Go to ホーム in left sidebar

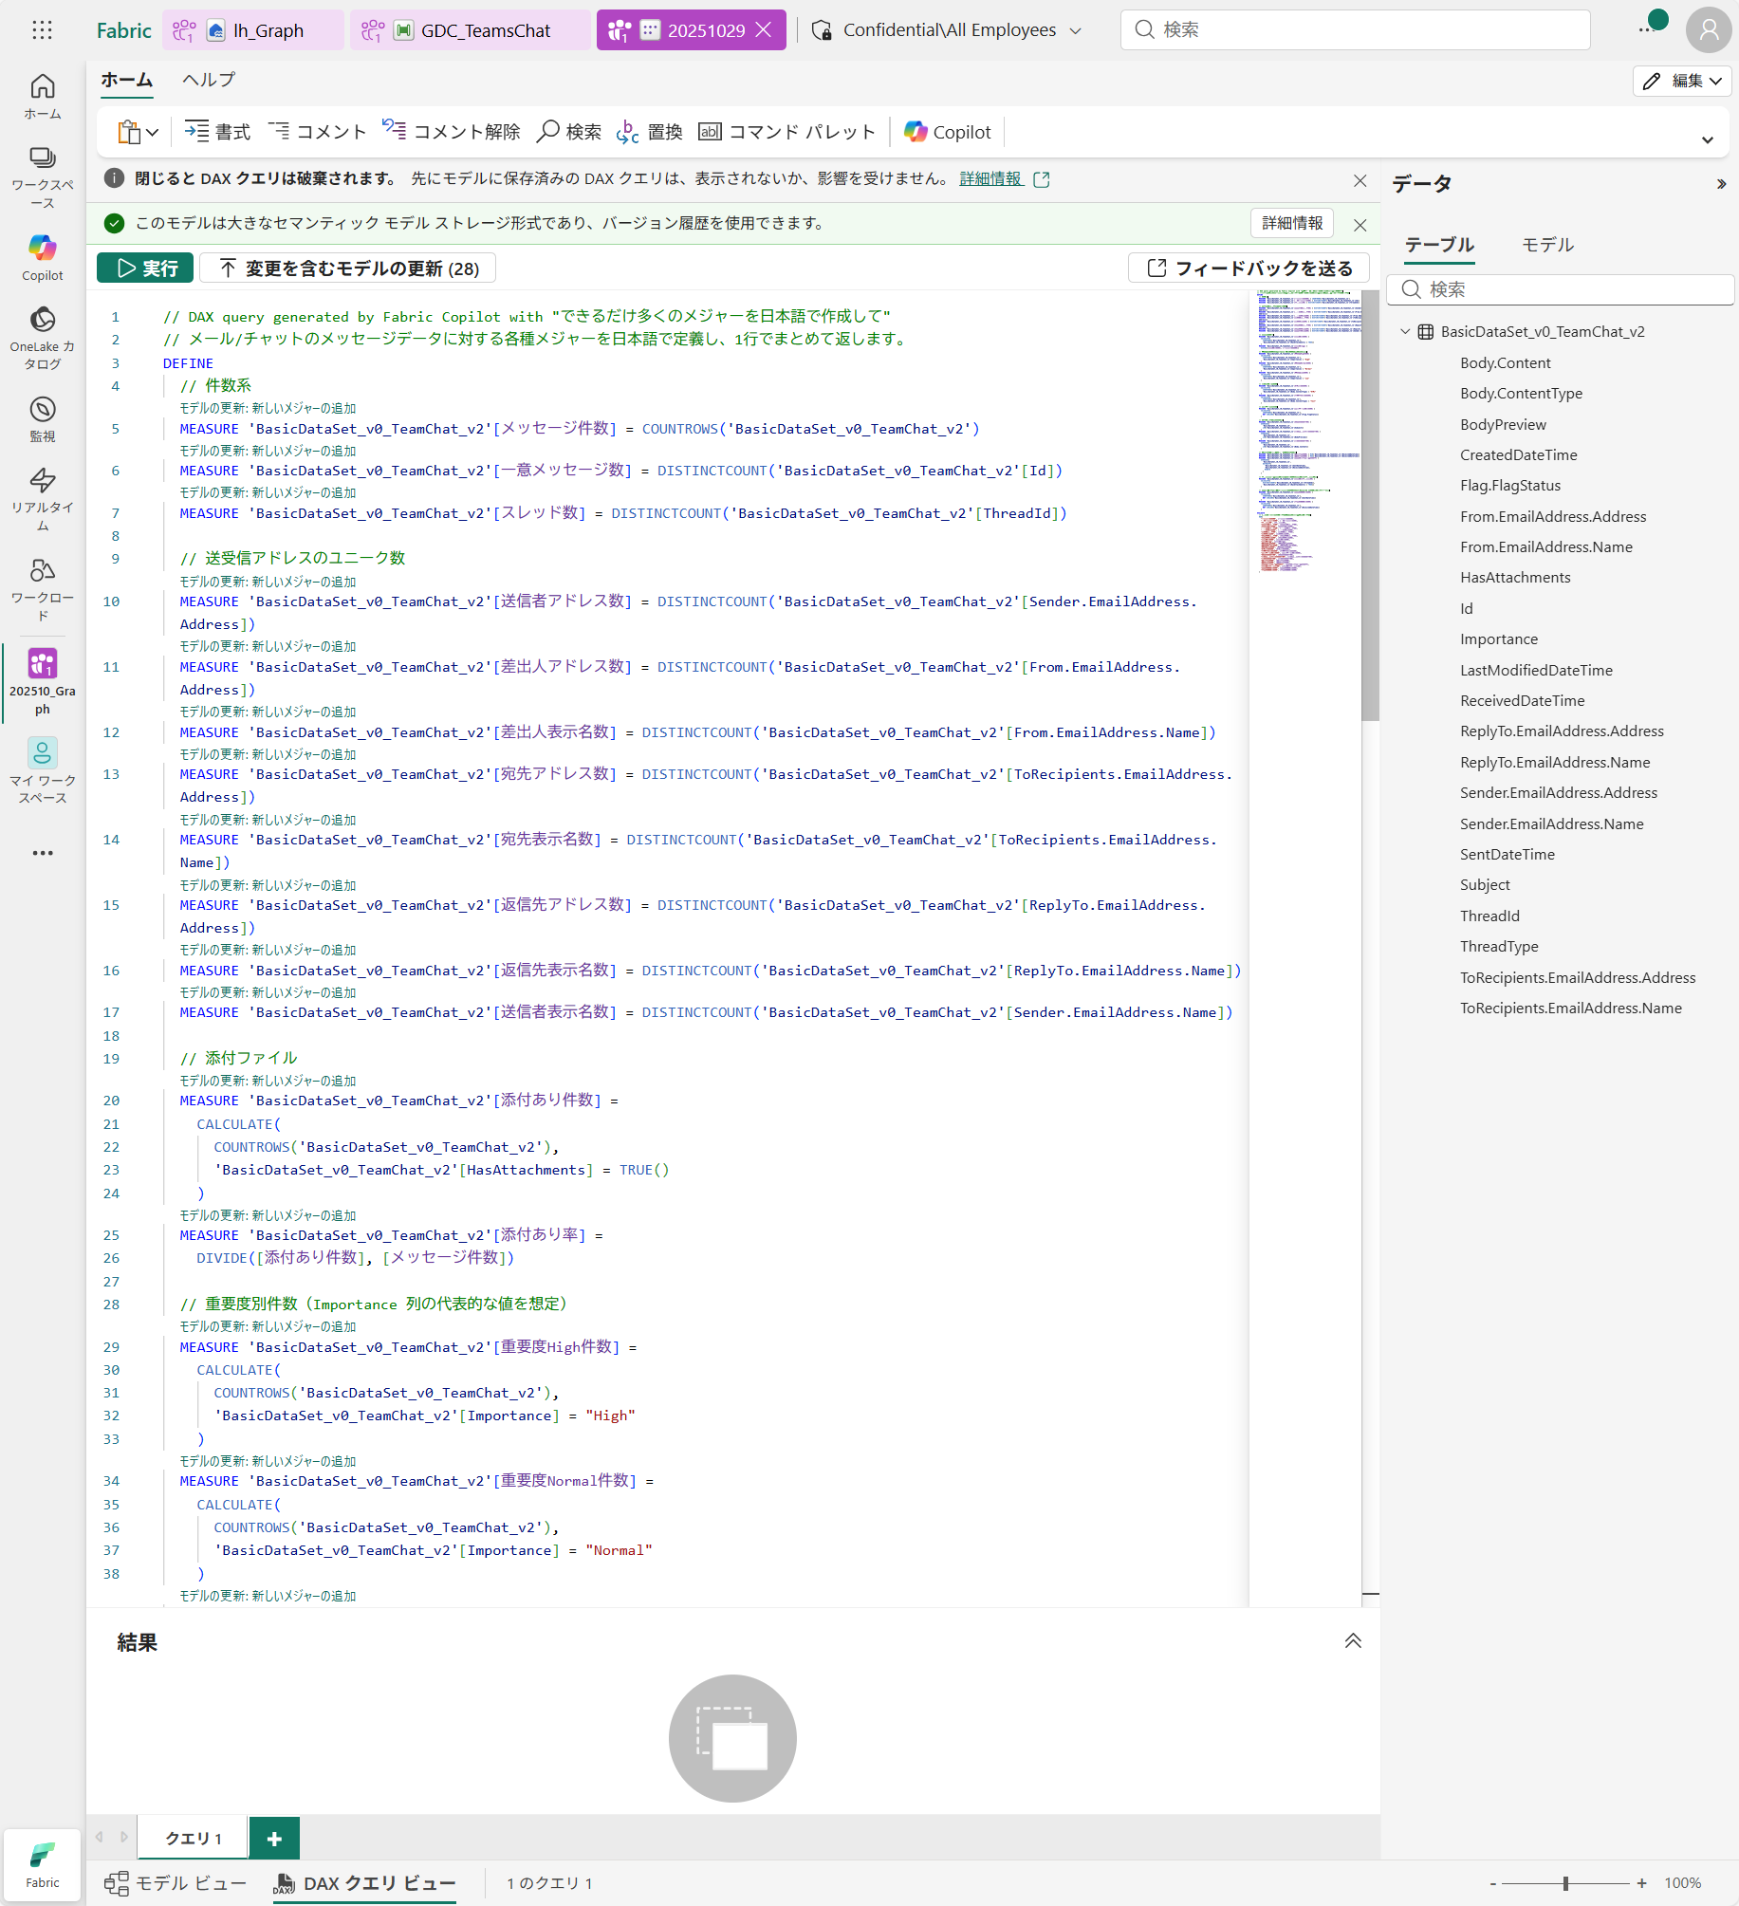click(43, 97)
